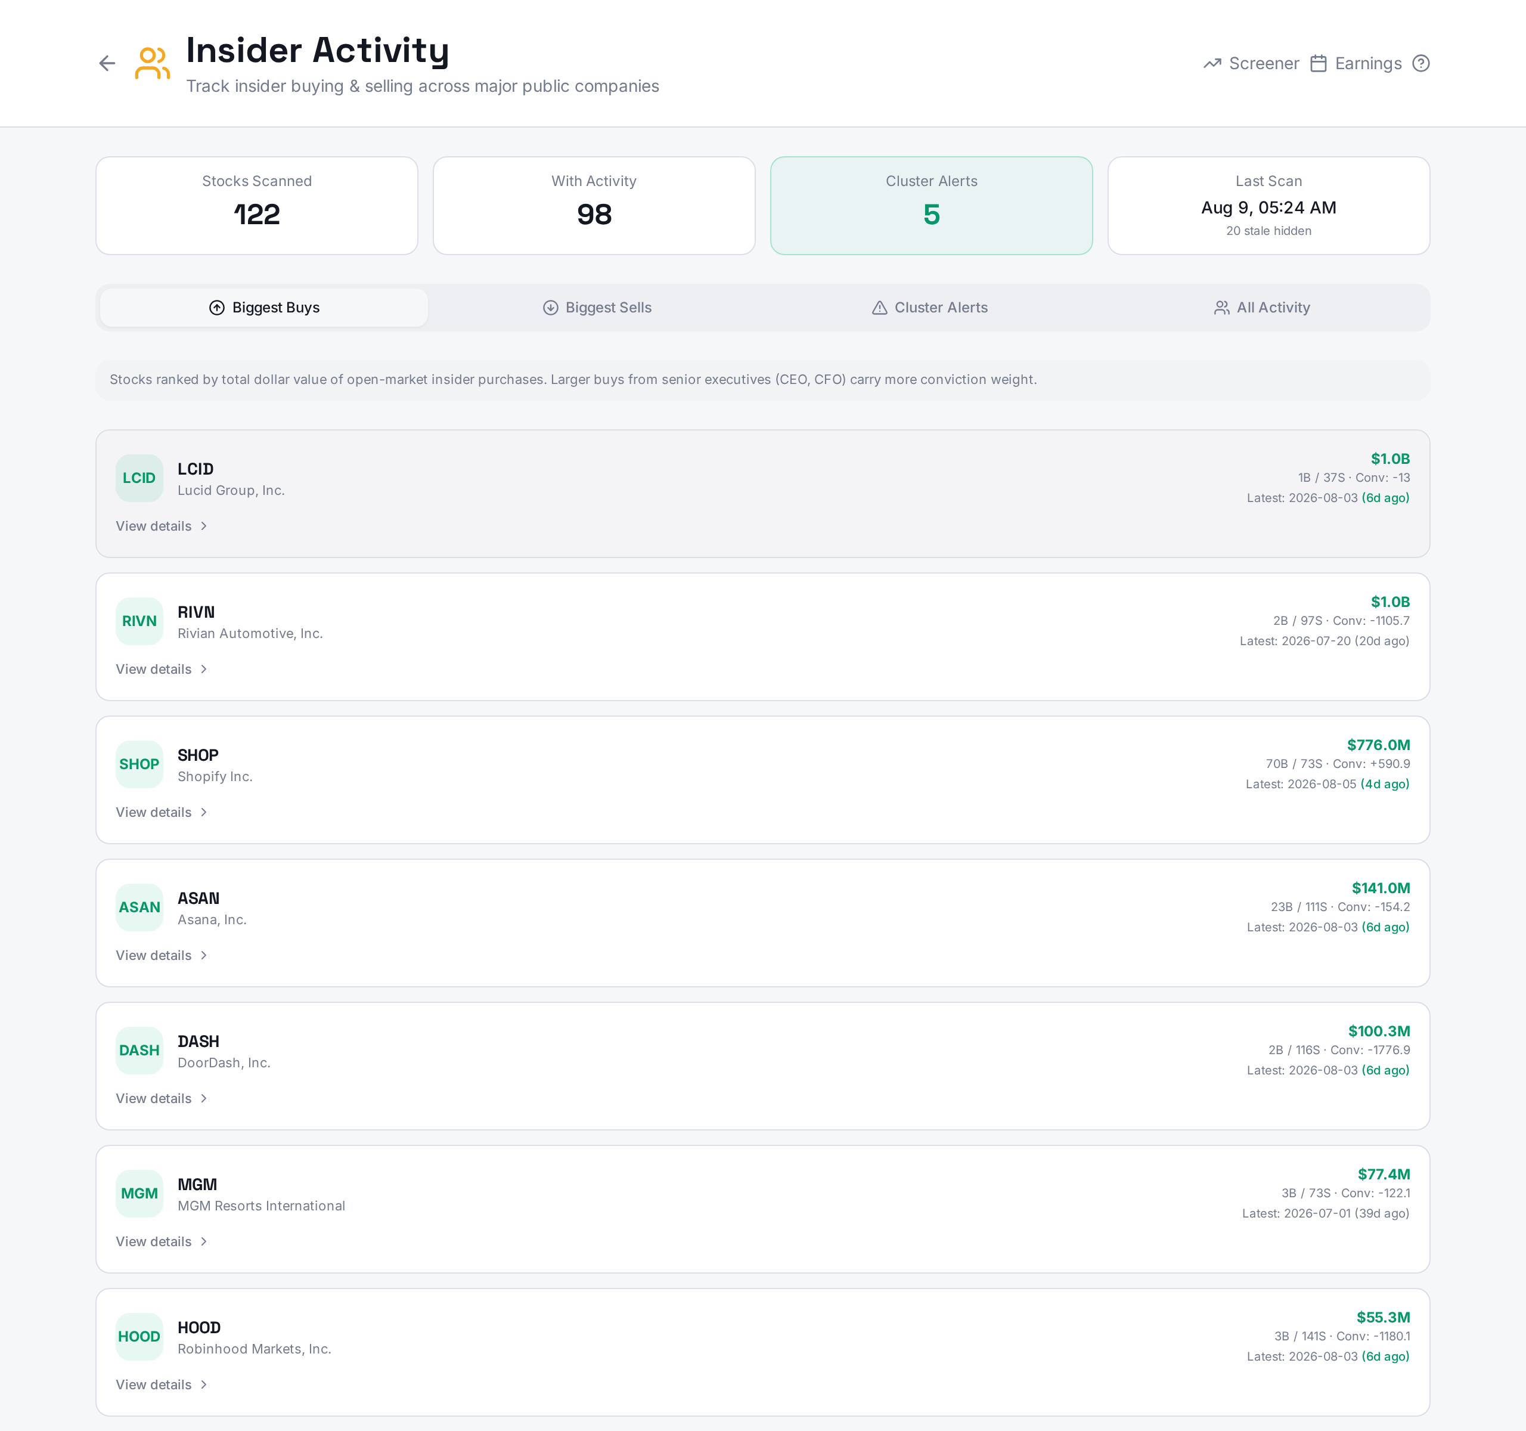Screen dimensions: 1526x1431
Task: Click the 2B / 116S Conv -1776.9 stats
Action: (1339, 1050)
